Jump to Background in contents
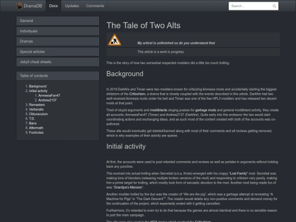The height and width of the screenshot is (222, 296). click(x=38, y=86)
